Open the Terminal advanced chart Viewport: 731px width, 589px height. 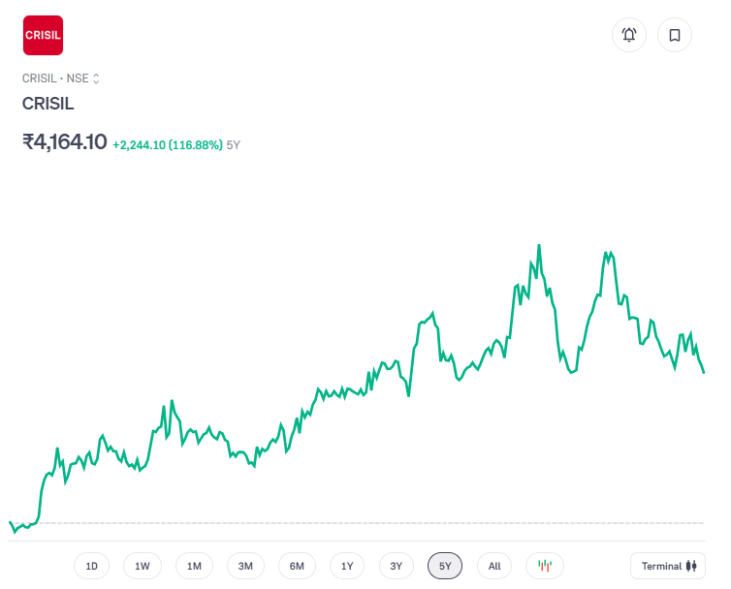(x=667, y=566)
